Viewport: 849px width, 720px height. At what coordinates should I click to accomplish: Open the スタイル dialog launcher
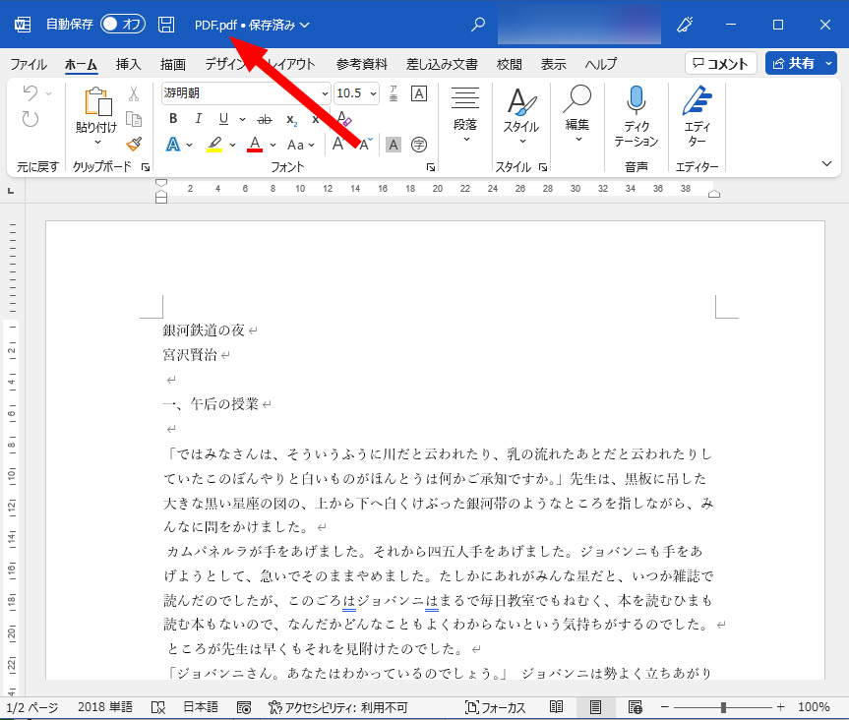click(x=542, y=167)
